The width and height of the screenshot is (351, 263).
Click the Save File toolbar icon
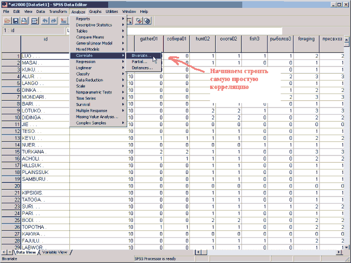pyautogui.click(x=16, y=20)
